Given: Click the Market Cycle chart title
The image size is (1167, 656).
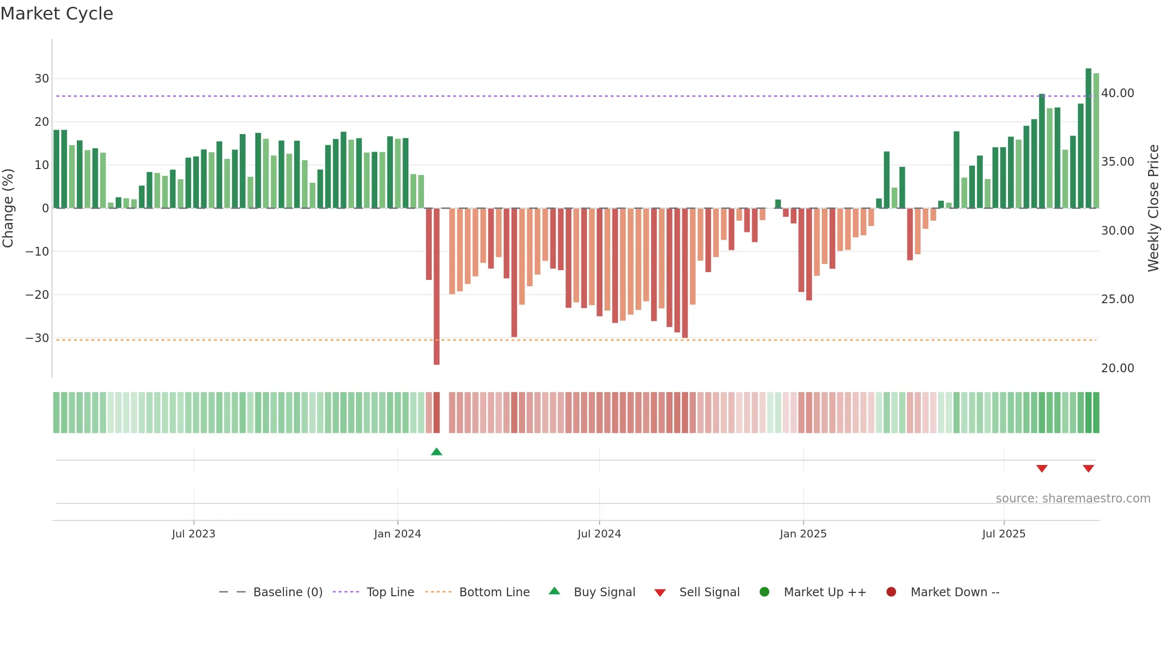Looking at the screenshot, I should point(57,14).
